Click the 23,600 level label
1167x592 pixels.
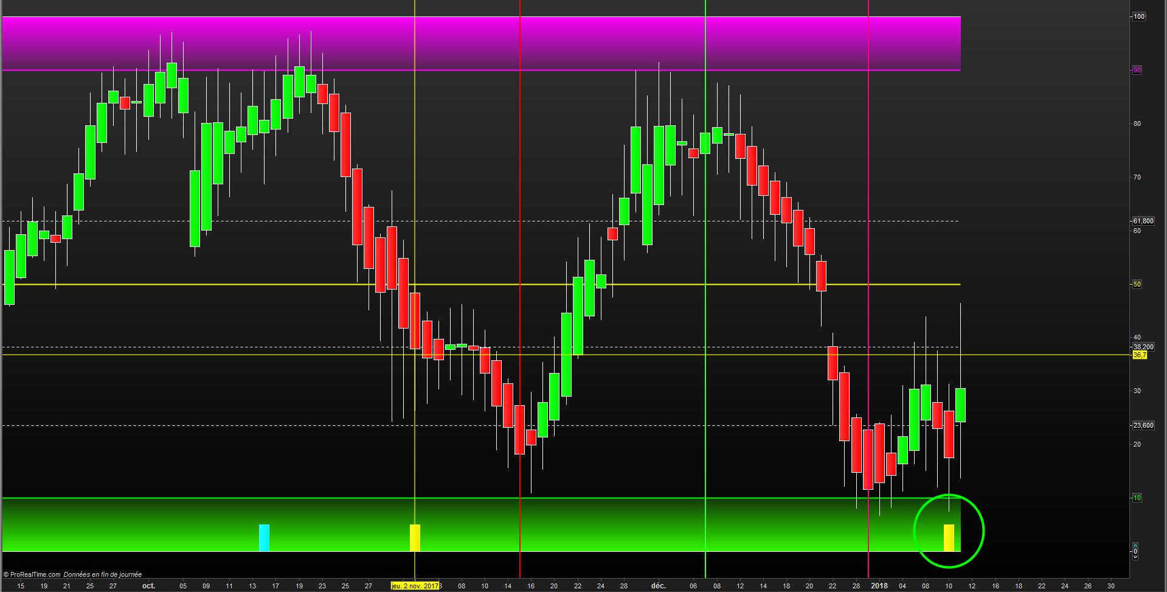point(1143,425)
